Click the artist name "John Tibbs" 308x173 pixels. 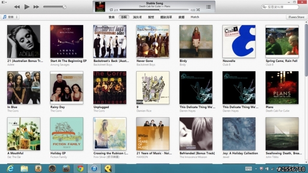(x=272, y=157)
